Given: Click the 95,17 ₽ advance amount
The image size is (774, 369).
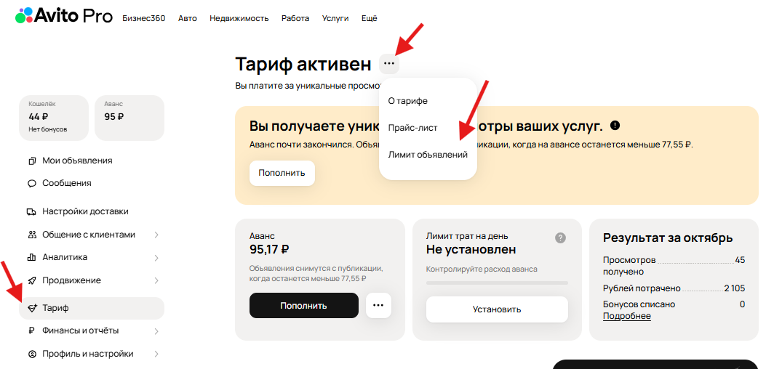Looking at the screenshot, I should pyautogui.click(x=269, y=249).
